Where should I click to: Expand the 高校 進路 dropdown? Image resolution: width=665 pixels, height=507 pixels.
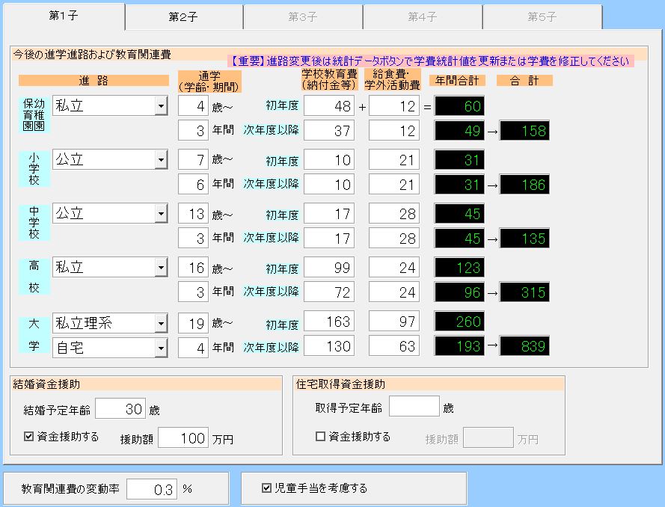click(160, 268)
